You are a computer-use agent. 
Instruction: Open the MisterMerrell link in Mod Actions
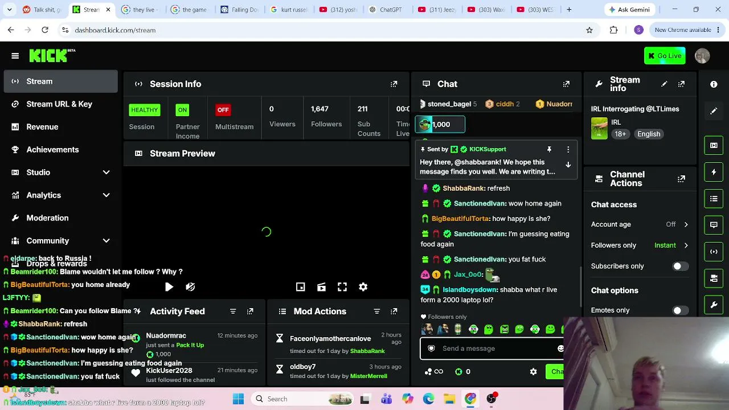[x=368, y=376]
